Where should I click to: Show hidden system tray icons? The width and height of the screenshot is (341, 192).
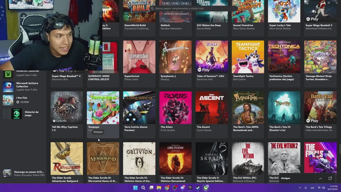pos(300,188)
